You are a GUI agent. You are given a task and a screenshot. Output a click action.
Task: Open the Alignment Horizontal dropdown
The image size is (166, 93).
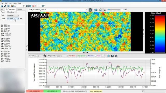tap(61, 56)
